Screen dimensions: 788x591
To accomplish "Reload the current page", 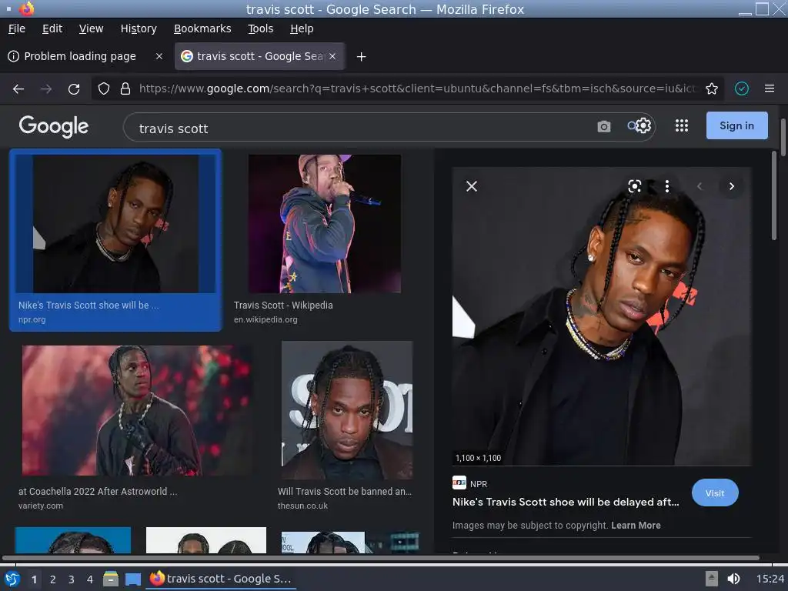I will coord(74,89).
